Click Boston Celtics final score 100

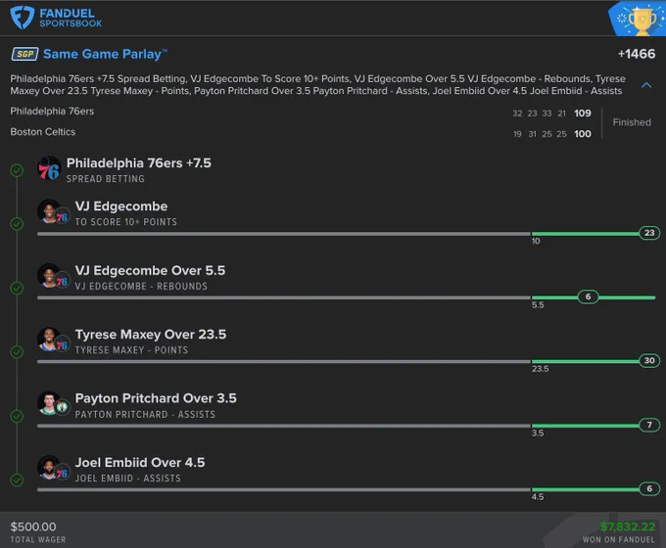583,134
